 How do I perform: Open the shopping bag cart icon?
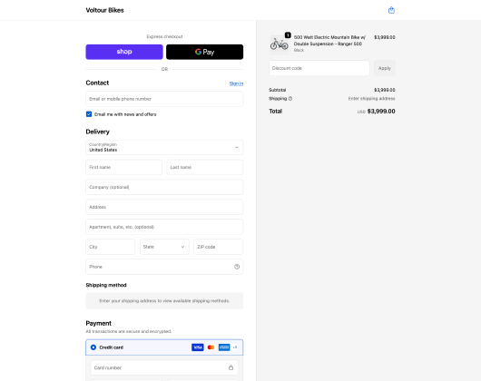391,10
